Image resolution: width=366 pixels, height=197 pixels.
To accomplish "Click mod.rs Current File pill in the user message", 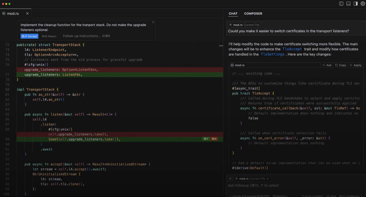I will 244,25.
